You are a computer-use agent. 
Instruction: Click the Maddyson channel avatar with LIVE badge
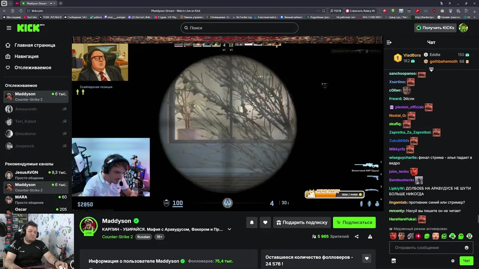[x=89, y=226]
